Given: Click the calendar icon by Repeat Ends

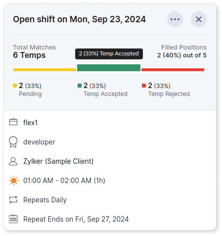Looking at the screenshot, I should click(x=13, y=219).
